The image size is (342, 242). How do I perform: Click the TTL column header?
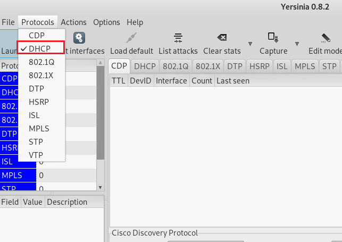[x=119, y=81]
